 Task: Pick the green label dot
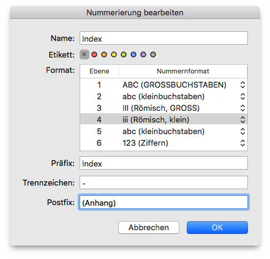[x=124, y=54]
